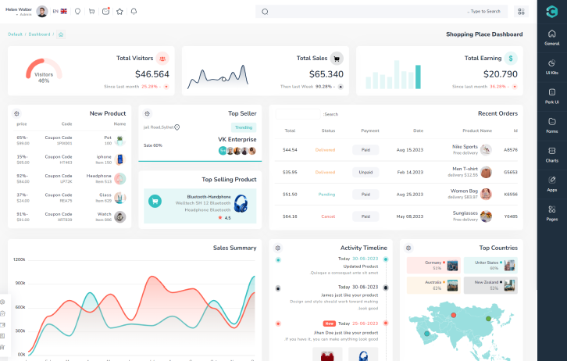Click the grid apps icon beside search
The height and width of the screenshot is (361, 567).
(x=522, y=12)
